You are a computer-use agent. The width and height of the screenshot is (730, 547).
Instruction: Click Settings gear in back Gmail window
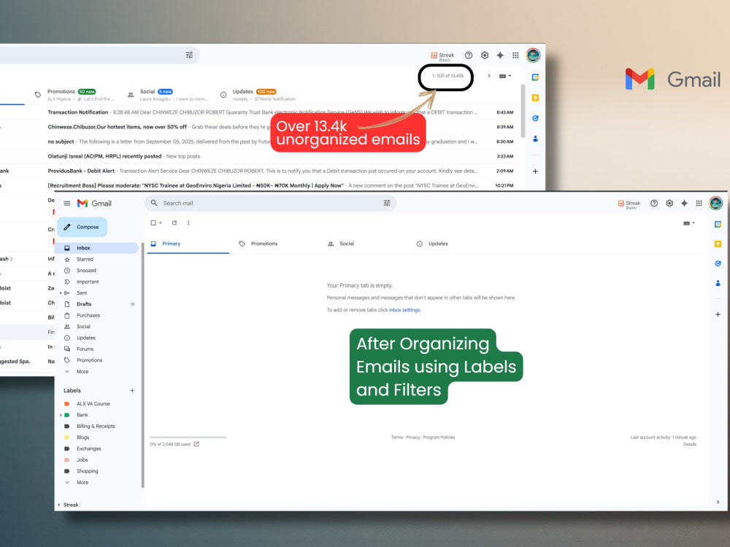coord(485,55)
